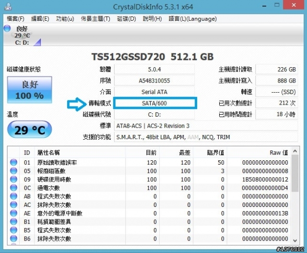Click the drive letter field C: D:
Image resolution: width=307 pixels, height=253 pixels.
tap(154, 114)
